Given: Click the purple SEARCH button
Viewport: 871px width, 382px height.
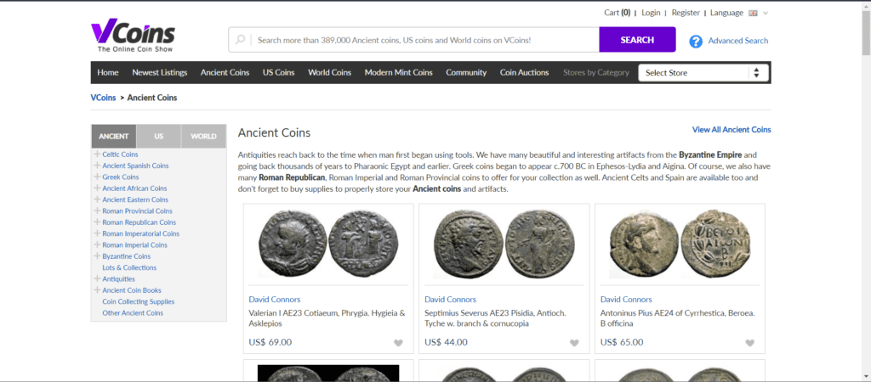Looking at the screenshot, I should click(x=637, y=40).
